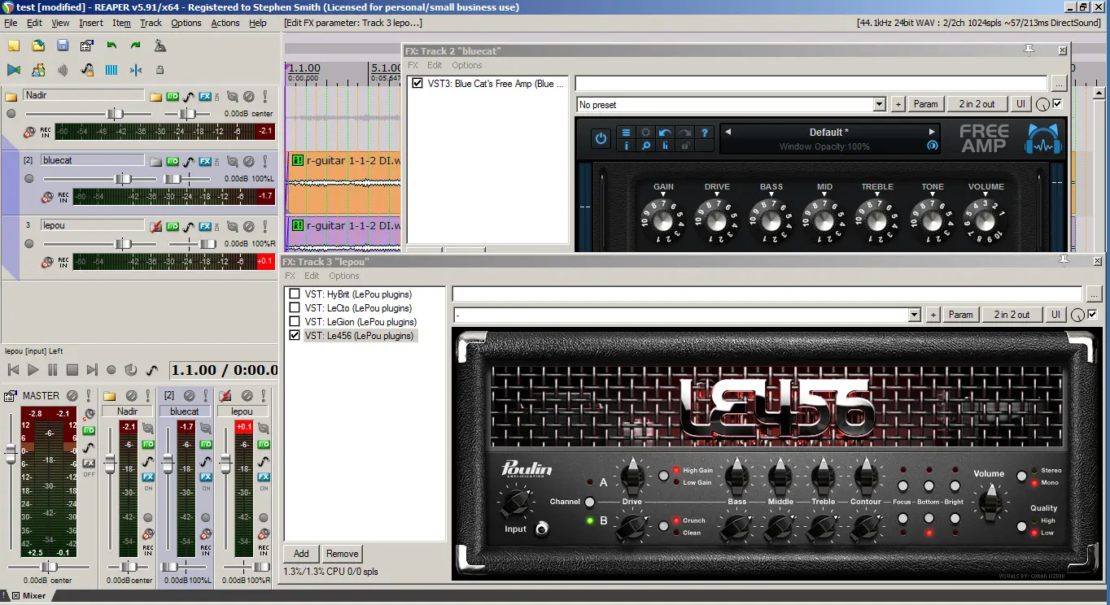Click the Save Project floppy disk icon

[x=63, y=46]
